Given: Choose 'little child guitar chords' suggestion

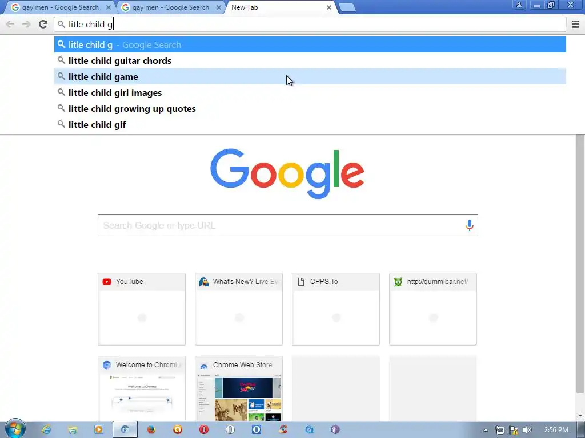Looking at the screenshot, I should click(310, 60).
